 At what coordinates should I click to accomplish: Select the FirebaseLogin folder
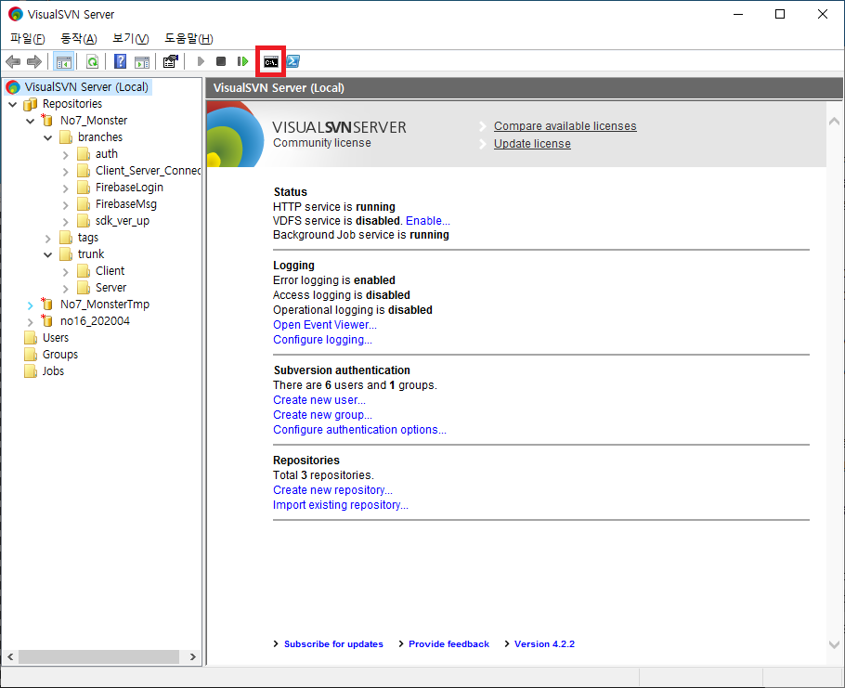[129, 187]
